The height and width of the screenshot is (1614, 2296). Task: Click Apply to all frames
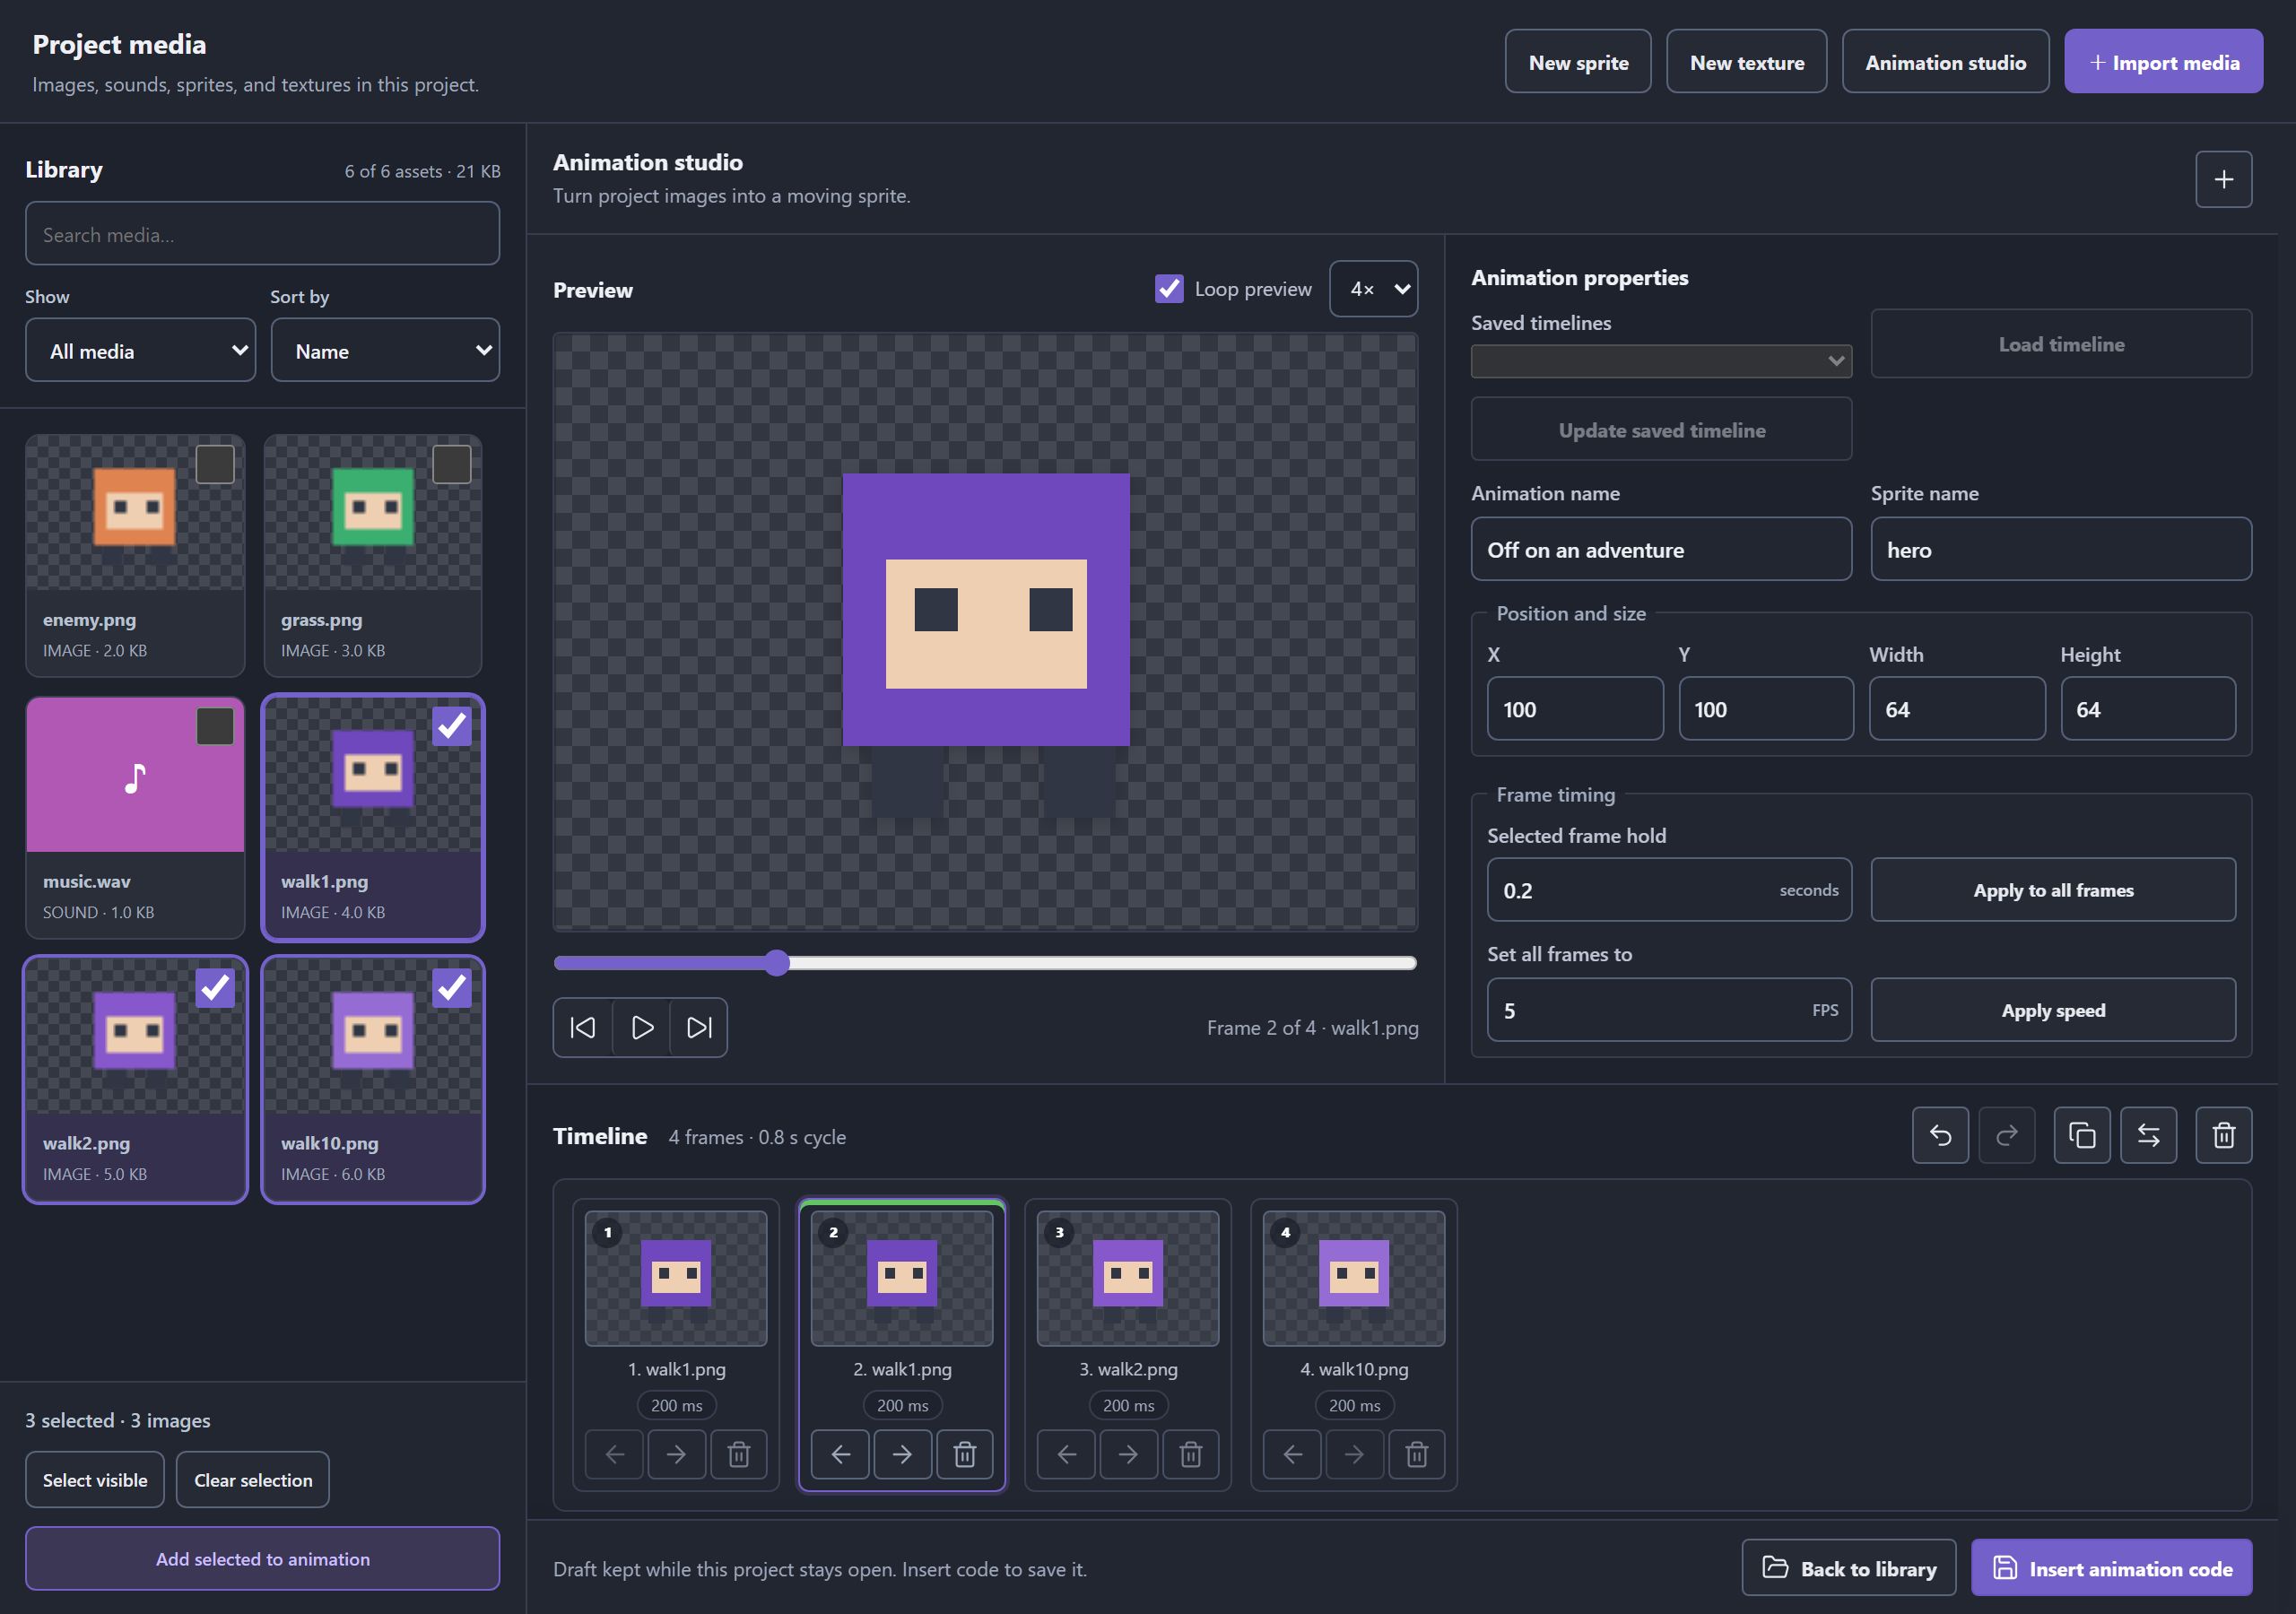(2053, 890)
